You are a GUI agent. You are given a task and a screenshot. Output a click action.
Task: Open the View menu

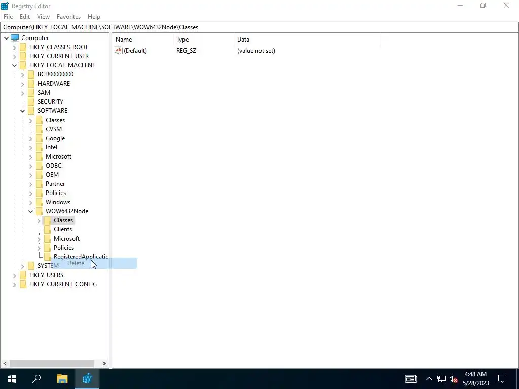(43, 17)
